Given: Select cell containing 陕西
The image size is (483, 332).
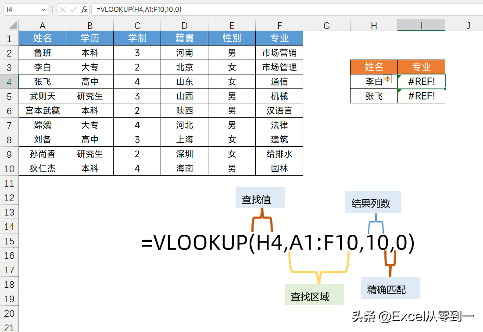Looking at the screenshot, I should pyautogui.click(x=185, y=110).
